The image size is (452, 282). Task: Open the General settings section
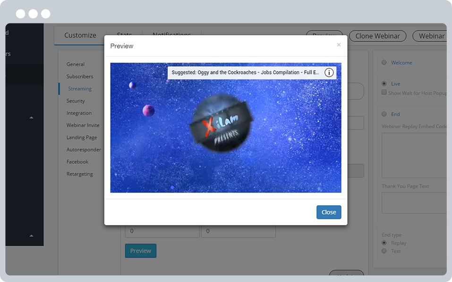[x=76, y=64]
